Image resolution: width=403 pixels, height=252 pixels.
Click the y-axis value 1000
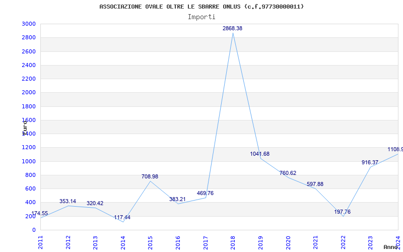click(x=29, y=161)
